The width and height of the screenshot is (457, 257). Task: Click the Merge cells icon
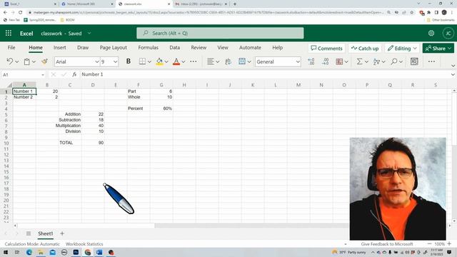pyautogui.click(x=242, y=61)
